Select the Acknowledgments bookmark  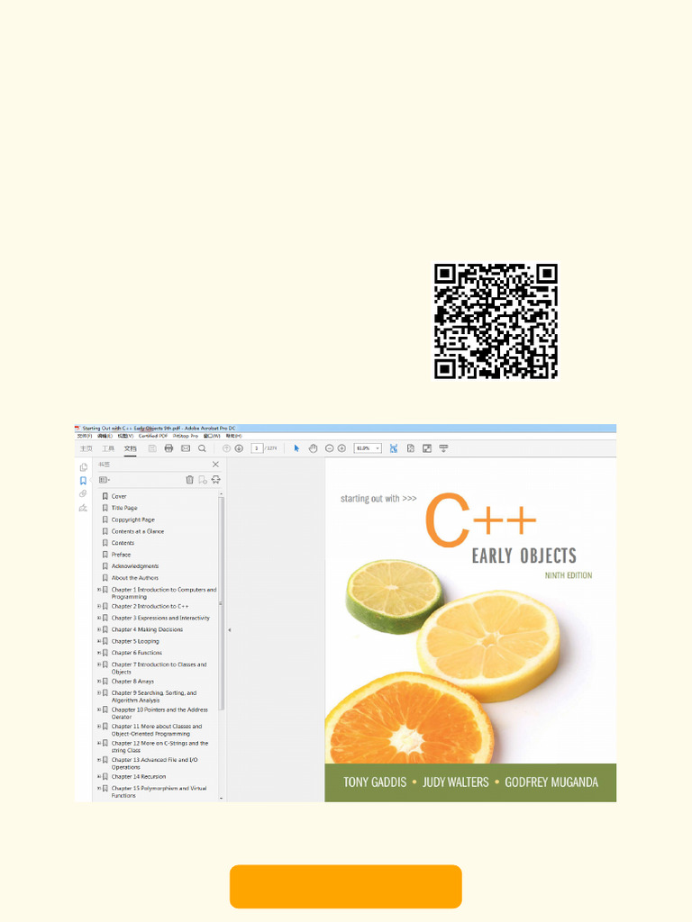[135, 566]
